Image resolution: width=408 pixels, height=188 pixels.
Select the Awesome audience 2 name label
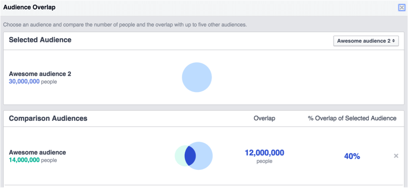click(40, 74)
